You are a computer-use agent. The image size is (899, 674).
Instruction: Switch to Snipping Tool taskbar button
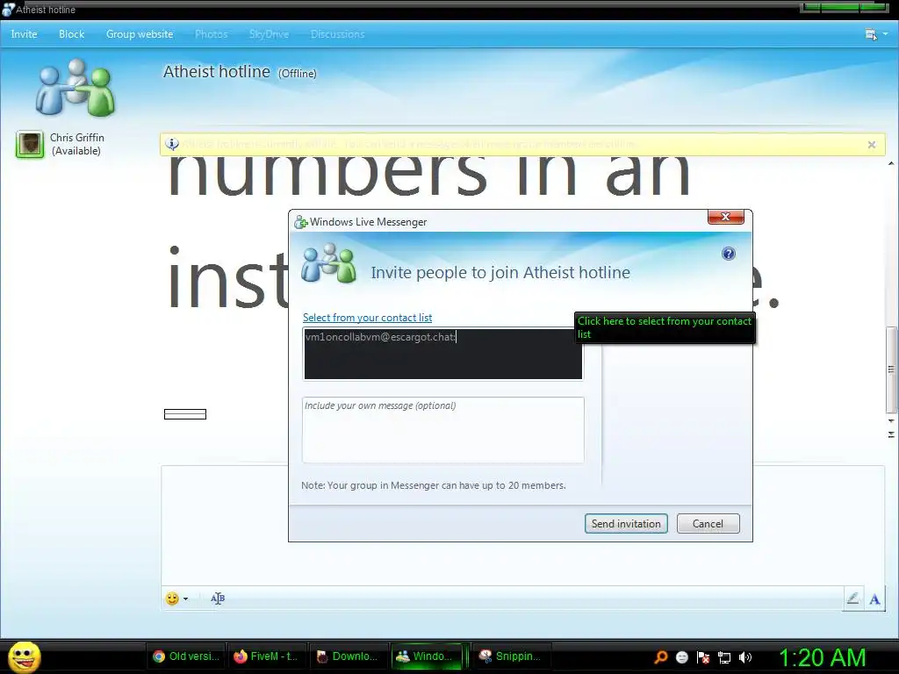pyautogui.click(x=512, y=656)
